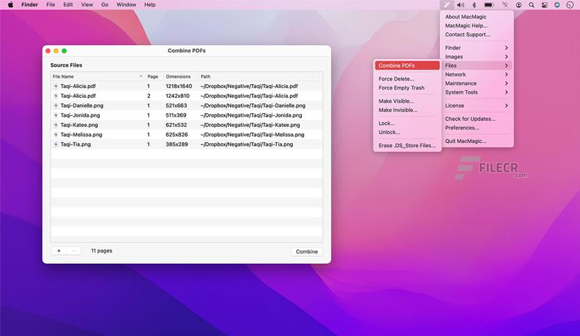The image size is (580, 336).
Task: Click the Page column header
Action: (x=154, y=76)
